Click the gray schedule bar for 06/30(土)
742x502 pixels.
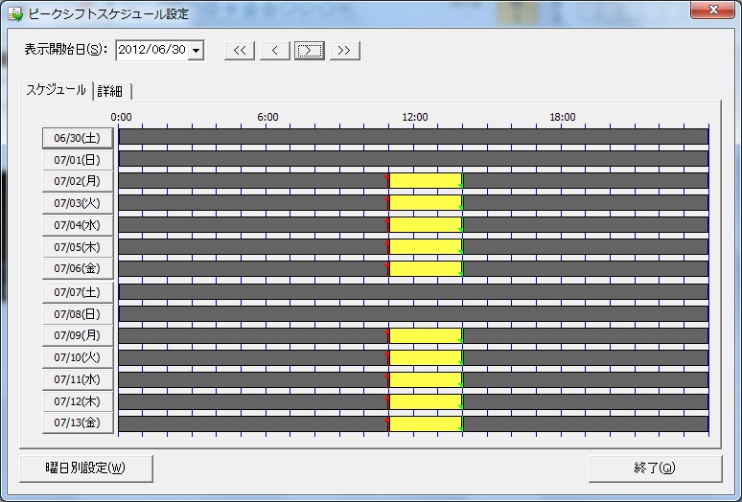413,137
